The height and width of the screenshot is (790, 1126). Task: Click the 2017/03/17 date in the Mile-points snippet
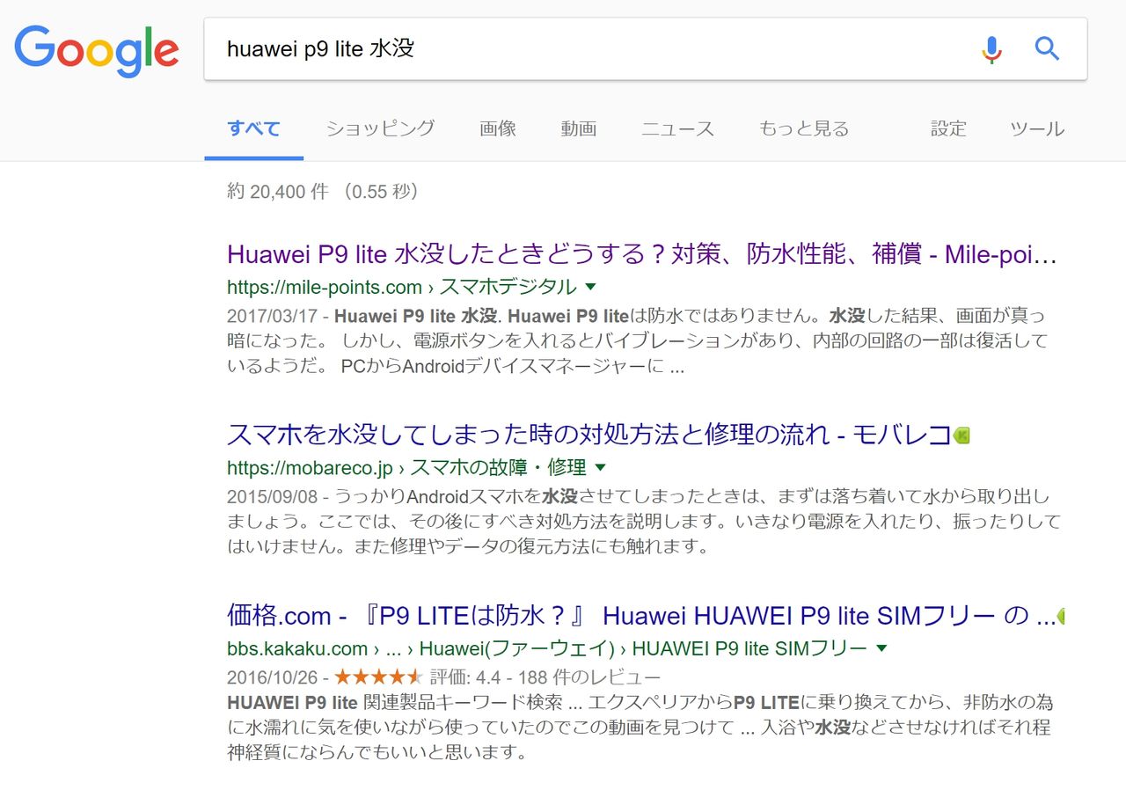pos(271,316)
